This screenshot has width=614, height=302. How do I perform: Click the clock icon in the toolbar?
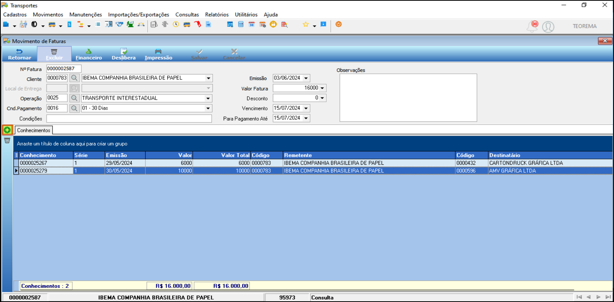click(176, 24)
